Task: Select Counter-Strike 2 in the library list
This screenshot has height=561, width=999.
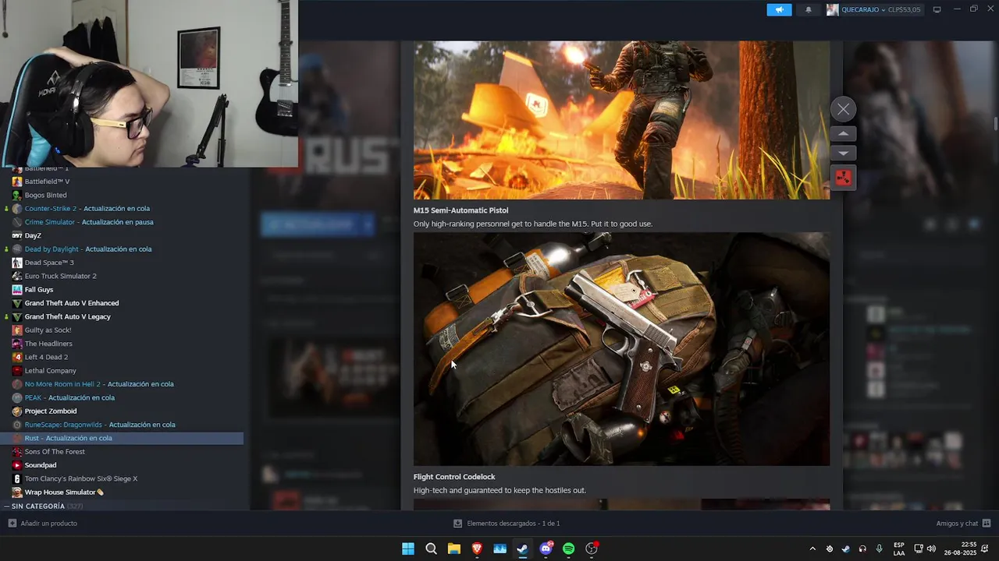Action: pyautogui.click(x=87, y=208)
